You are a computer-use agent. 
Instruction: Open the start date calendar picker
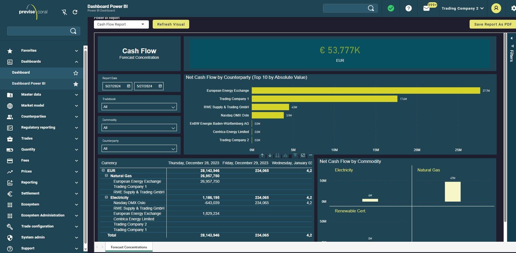(129, 86)
